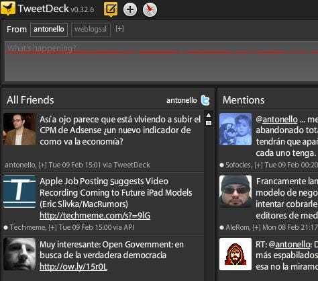318x281 pixels.
Task: Click the Mentions column title
Action: pyautogui.click(x=244, y=100)
